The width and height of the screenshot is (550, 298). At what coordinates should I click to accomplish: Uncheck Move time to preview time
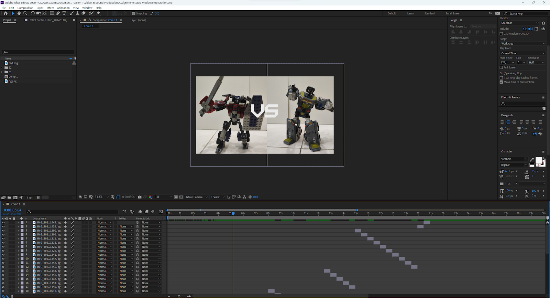pyautogui.click(x=501, y=82)
